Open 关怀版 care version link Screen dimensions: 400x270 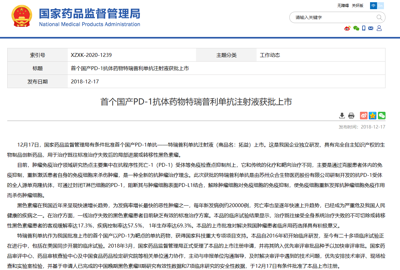(x=357, y=5)
